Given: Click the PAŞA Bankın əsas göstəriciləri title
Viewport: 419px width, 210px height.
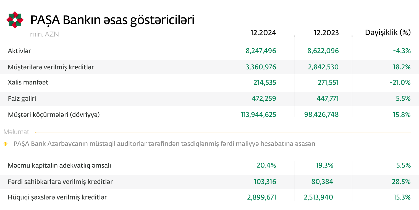Looking at the screenshot, I should 112,20.
